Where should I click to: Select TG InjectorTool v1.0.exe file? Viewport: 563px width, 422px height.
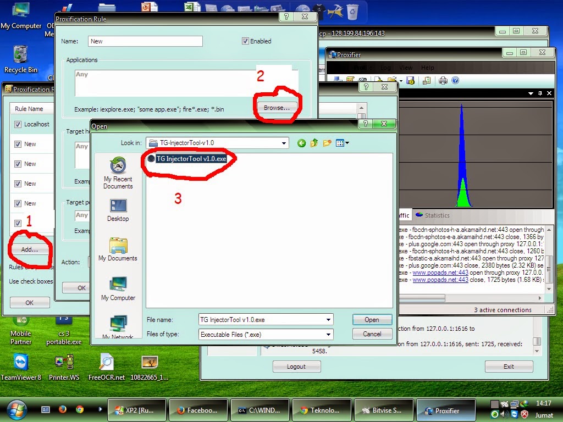(187, 159)
